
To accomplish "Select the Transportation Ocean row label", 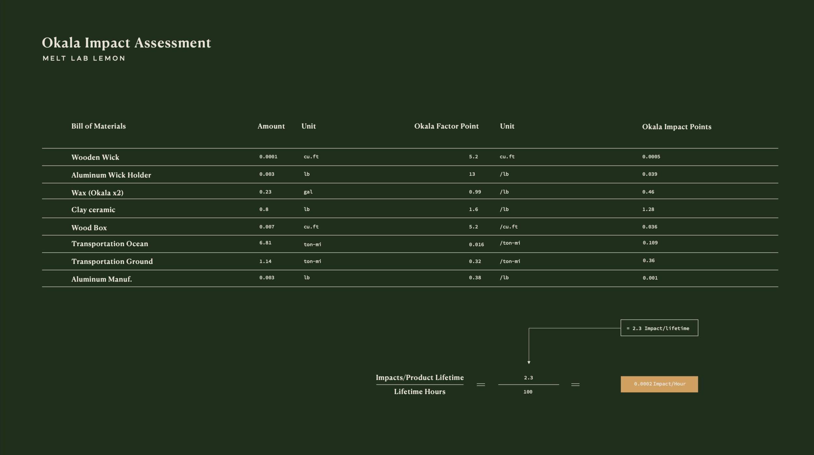I will click(109, 244).
